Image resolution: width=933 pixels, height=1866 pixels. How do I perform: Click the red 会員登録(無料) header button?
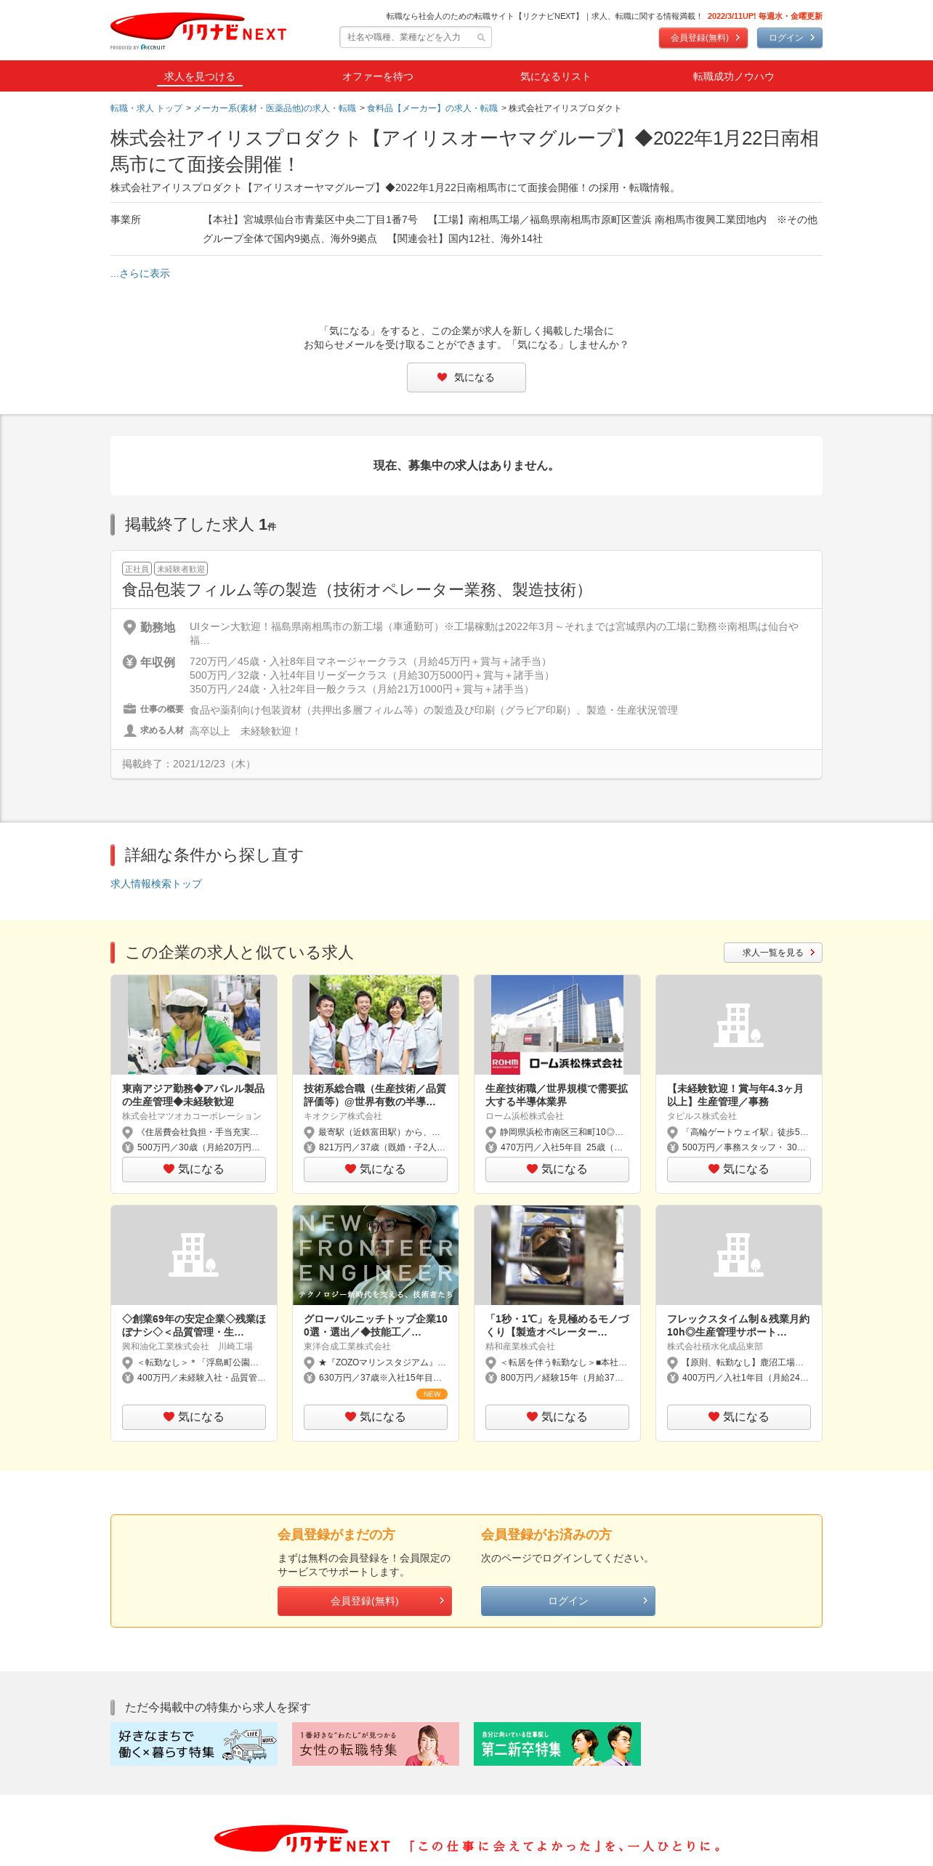[x=703, y=38]
